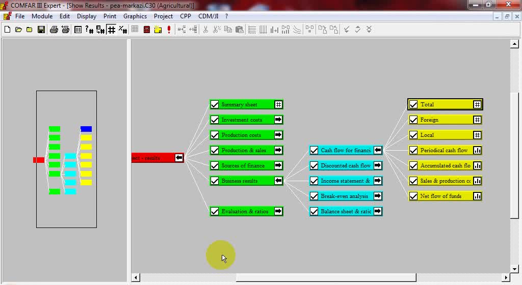Click the Net flow of funds chart icon

(x=477, y=196)
